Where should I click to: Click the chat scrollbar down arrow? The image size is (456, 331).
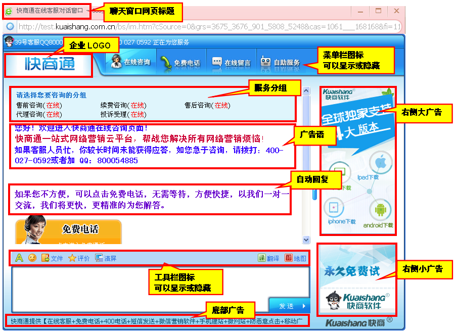click(306, 240)
